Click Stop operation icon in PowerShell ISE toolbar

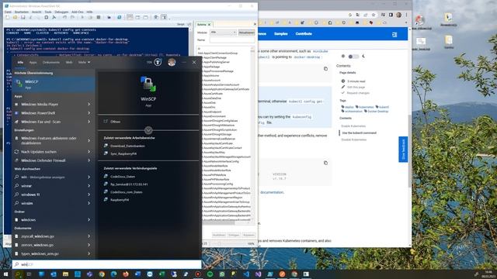[x=99, y=17]
